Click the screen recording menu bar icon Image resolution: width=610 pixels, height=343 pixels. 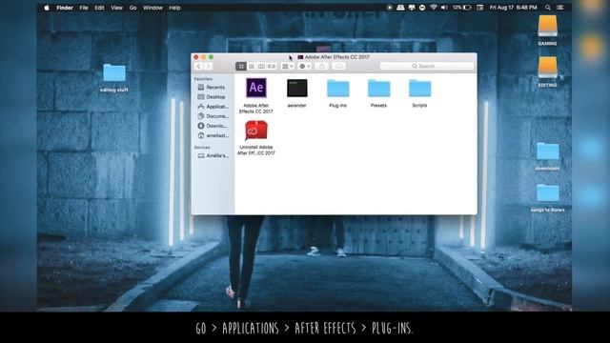pos(390,8)
